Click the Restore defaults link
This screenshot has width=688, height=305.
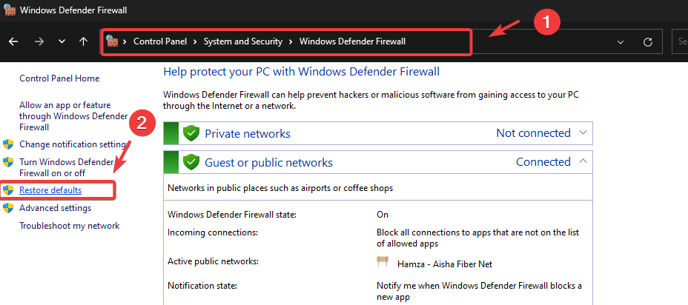pyautogui.click(x=50, y=190)
